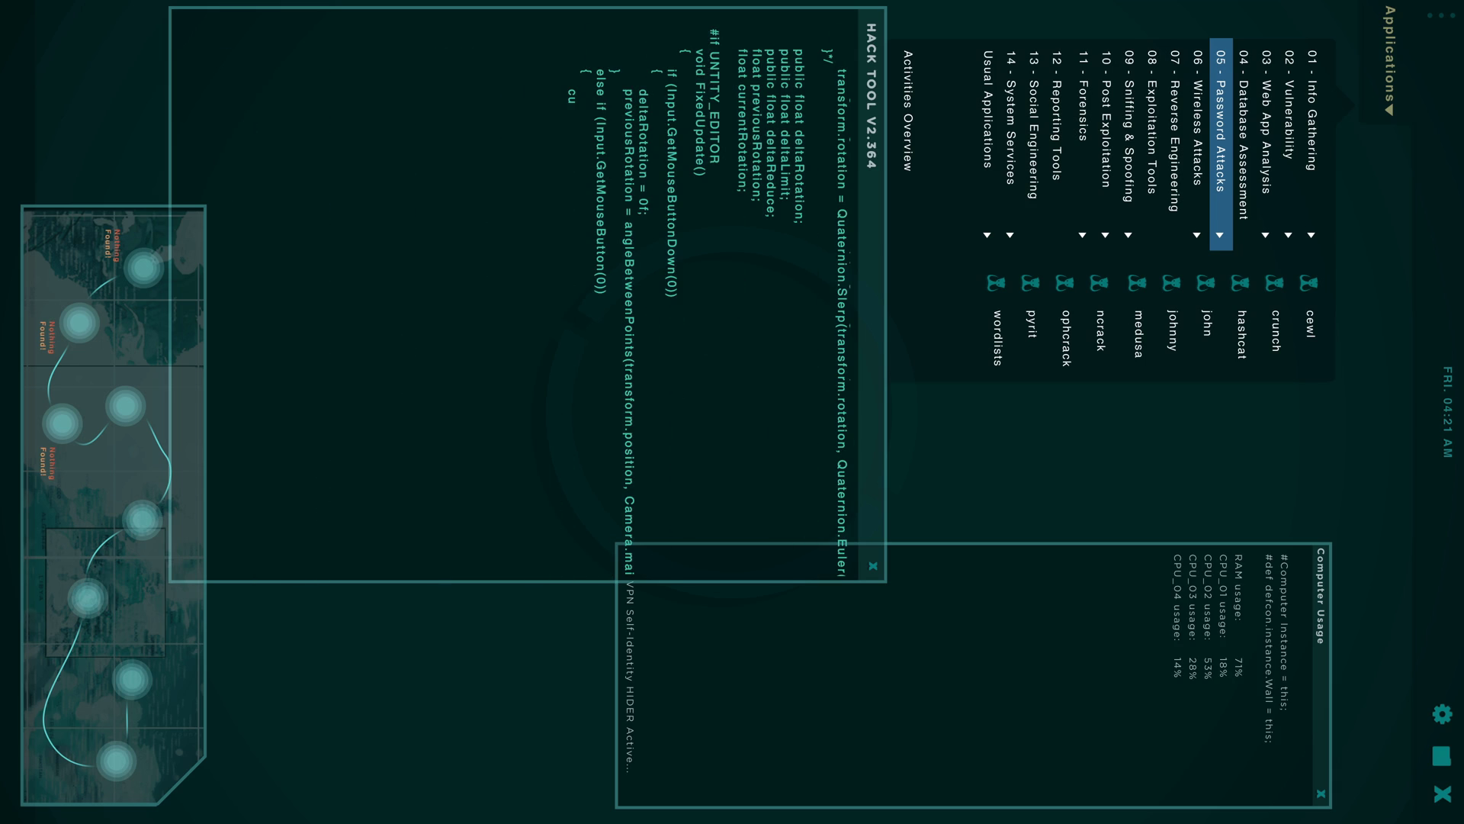The image size is (1464, 824).
Task: Launch the cewl tool icon
Action: [x=1308, y=284]
